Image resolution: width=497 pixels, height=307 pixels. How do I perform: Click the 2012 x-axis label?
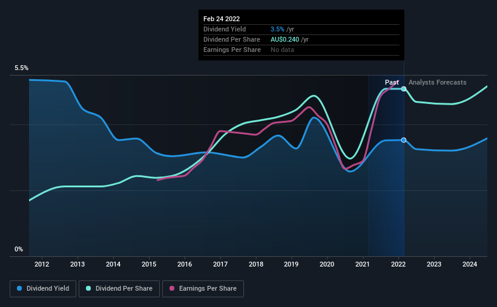coord(42,264)
